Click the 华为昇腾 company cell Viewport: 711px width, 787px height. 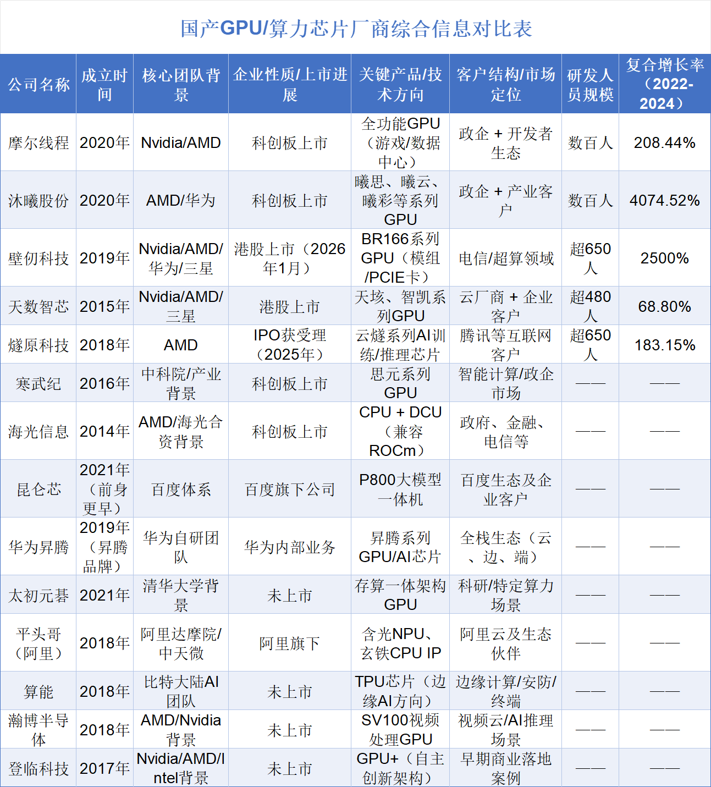pos(38,547)
